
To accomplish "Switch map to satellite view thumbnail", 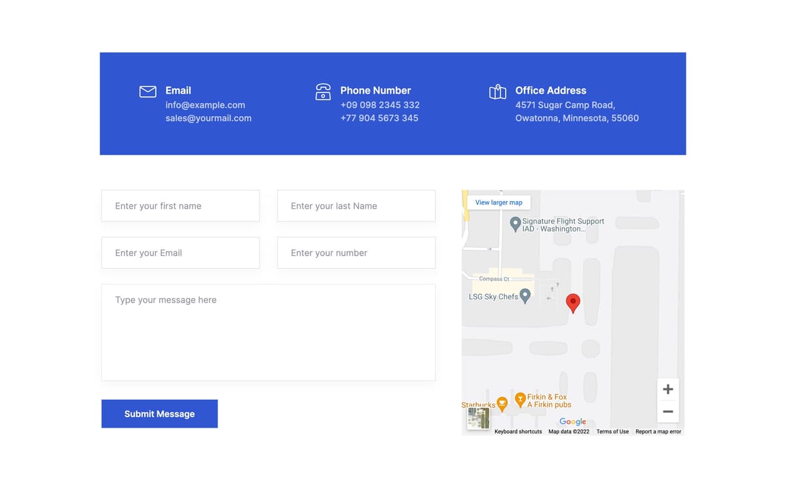I will (478, 418).
